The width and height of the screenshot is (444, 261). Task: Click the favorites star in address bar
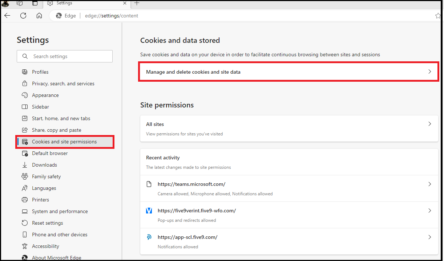tap(438, 16)
